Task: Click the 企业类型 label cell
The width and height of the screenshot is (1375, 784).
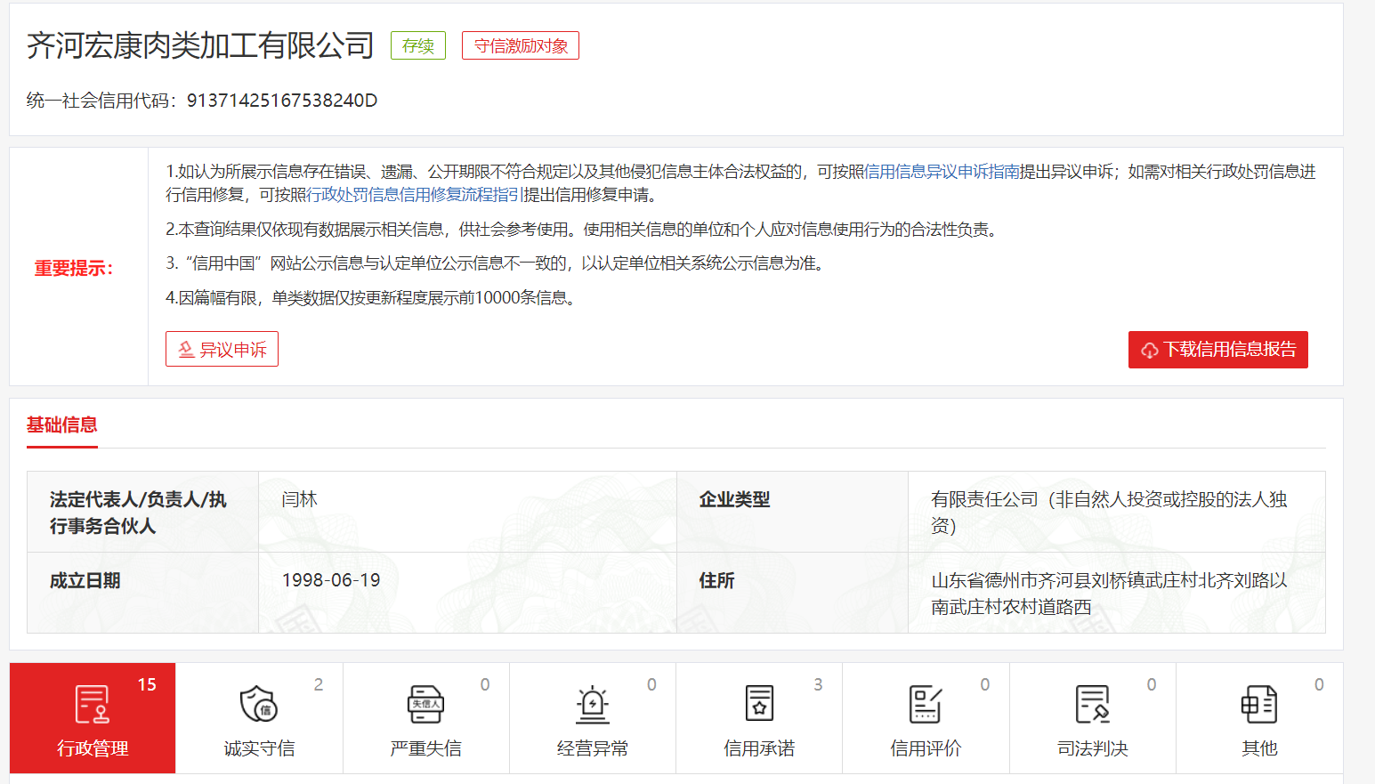Action: click(x=792, y=512)
